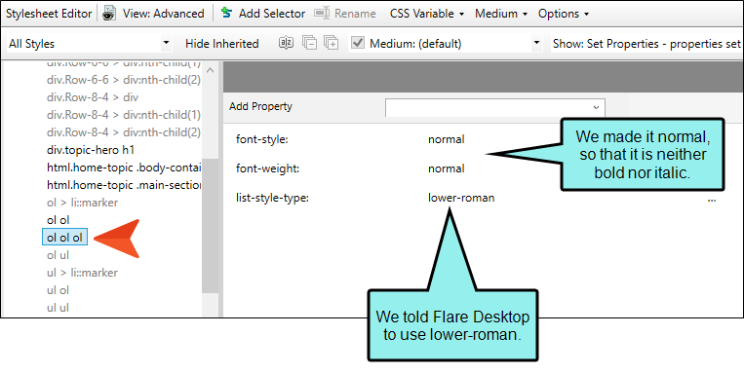This screenshot has height=373, width=744.
Task: Click the Add Selector plus icon
Action: (x=227, y=14)
